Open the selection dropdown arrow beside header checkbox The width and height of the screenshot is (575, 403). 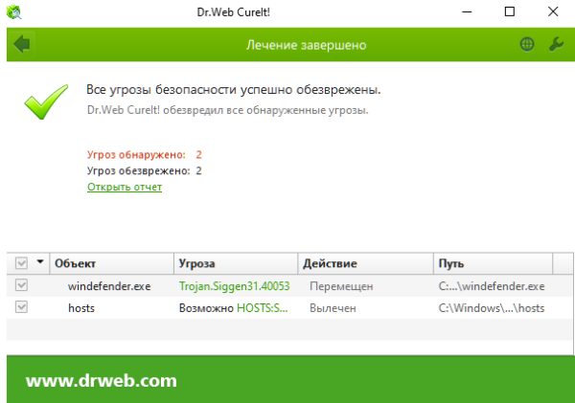[x=40, y=262]
